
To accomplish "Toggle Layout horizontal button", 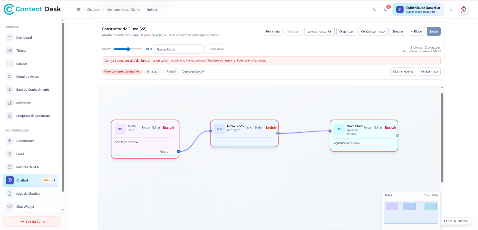I will click(319, 31).
